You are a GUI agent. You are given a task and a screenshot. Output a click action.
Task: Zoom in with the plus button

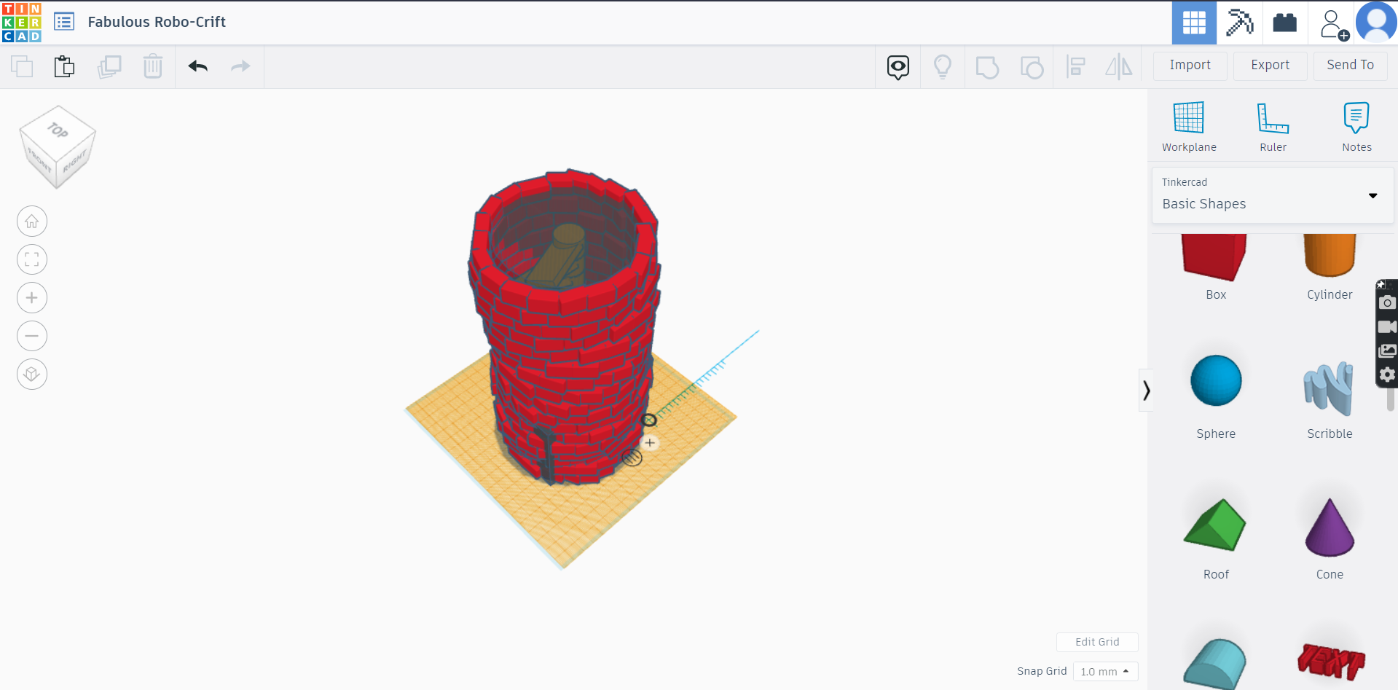32,298
